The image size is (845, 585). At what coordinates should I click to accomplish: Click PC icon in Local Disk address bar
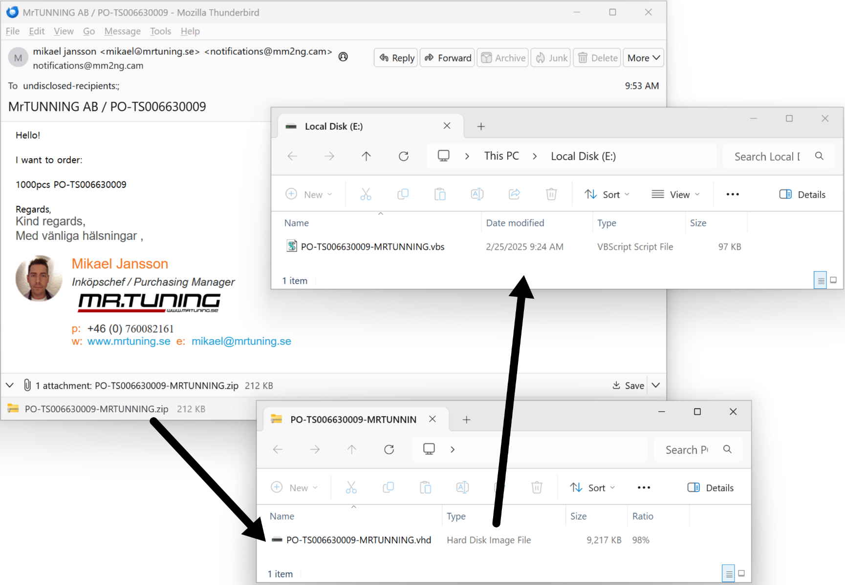coord(443,156)
